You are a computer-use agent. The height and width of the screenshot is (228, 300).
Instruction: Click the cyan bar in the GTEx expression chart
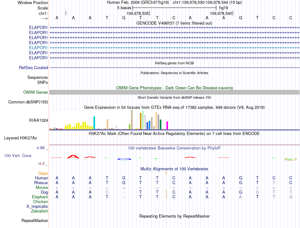(x=94, y=123)
